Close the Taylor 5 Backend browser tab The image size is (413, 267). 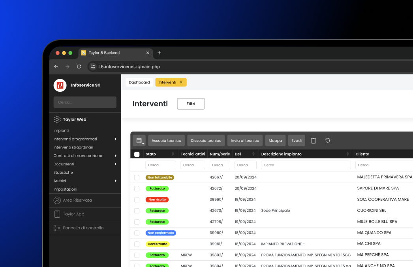[148, 53]
